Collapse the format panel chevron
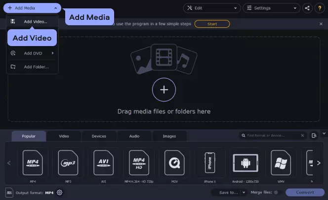 (x=324, y=133)
